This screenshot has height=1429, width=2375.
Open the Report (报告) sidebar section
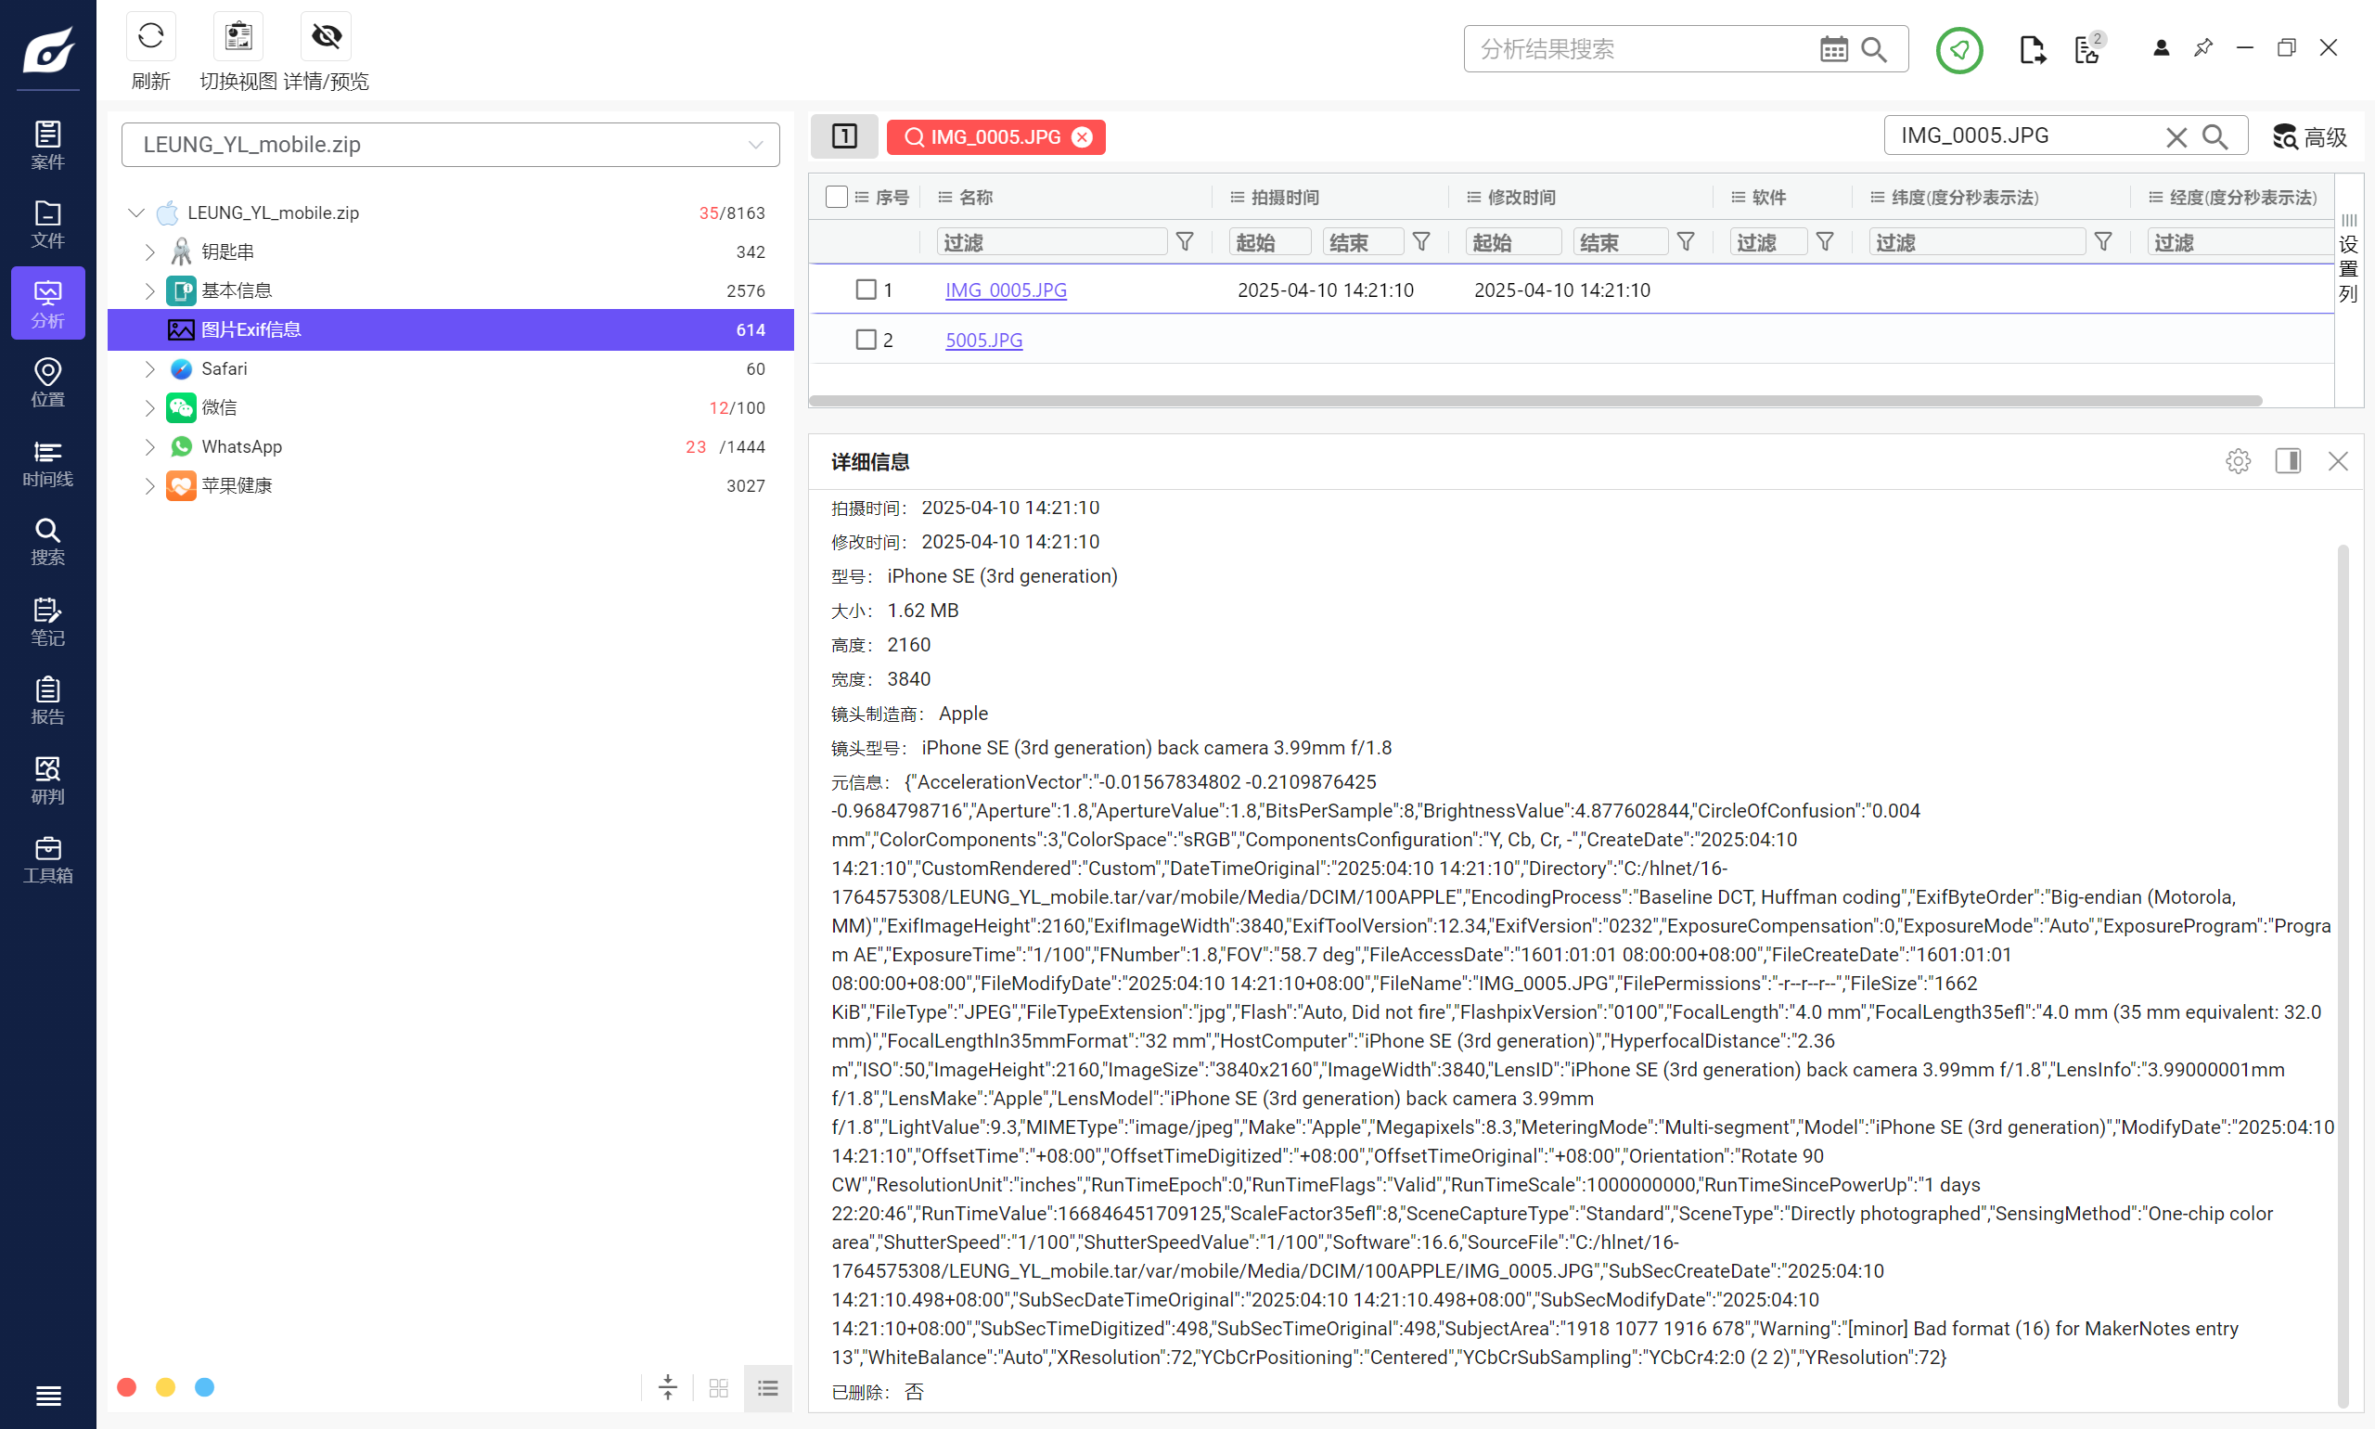[47, 700]
